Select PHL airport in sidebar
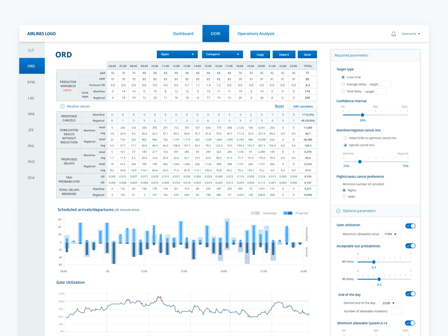Image resolution: width=448 pixels, height=336 pixels. (x=31, y=146)
